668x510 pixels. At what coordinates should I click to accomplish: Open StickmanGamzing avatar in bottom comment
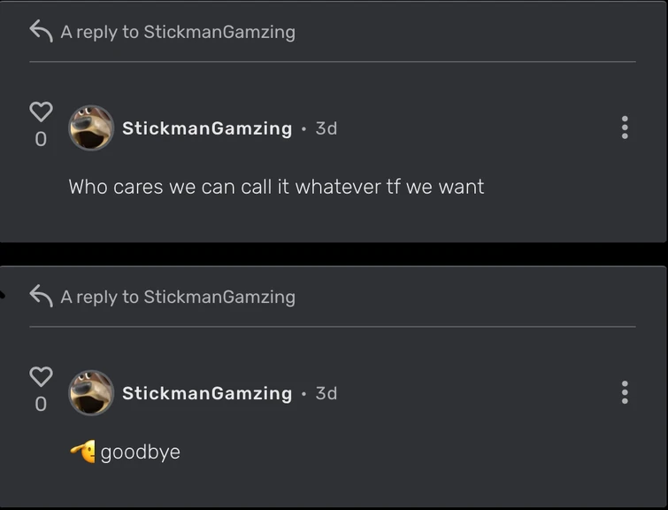click(x=91, y=393)
